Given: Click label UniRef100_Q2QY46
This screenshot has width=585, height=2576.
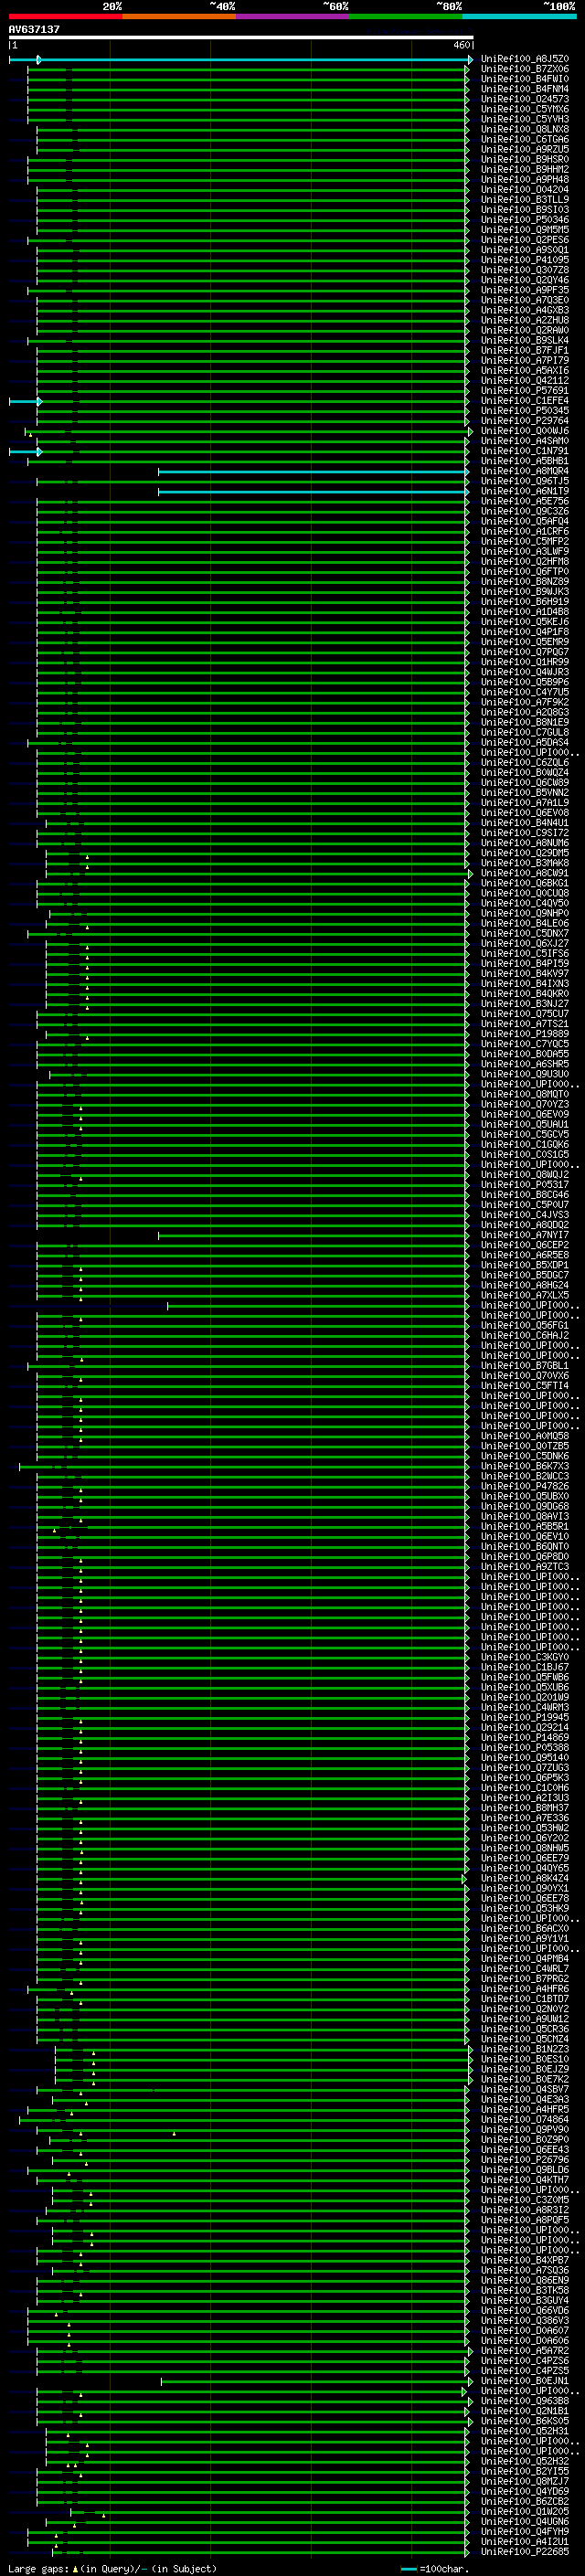Looking at the screenshot, I should click(525, 280).
